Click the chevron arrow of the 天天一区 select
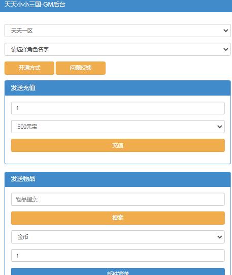This screenshot has height=275, width=232. click(x=226, y=30)
